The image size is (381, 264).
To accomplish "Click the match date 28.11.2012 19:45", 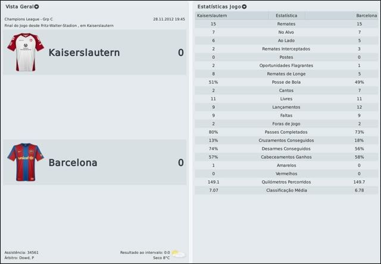I will 168,19.
